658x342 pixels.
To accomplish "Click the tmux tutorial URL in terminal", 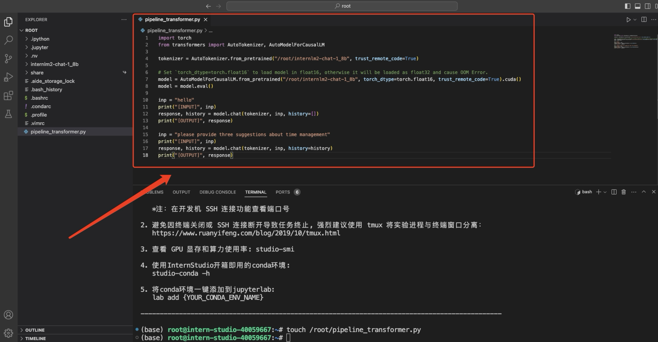I will click(x=246, y=233).
